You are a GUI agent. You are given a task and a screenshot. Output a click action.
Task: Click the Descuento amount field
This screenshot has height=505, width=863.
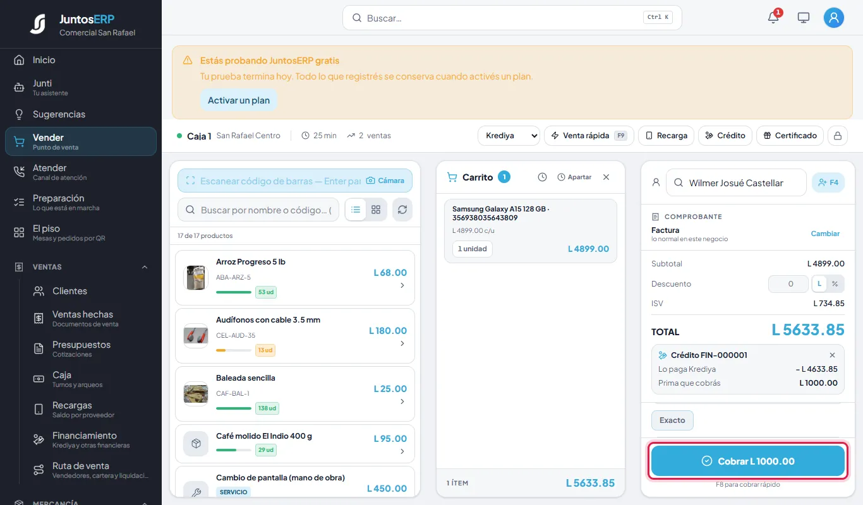(788, 284)
